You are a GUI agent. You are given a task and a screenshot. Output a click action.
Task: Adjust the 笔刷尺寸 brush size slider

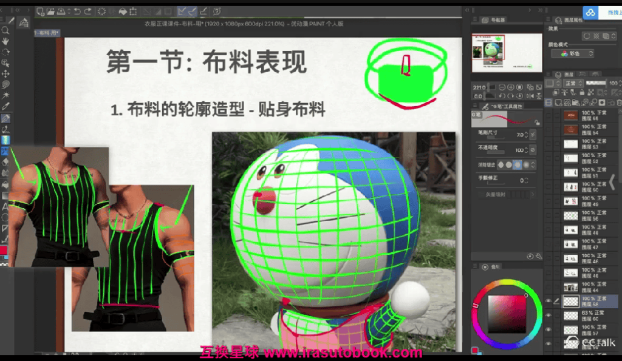pos(496,138)
